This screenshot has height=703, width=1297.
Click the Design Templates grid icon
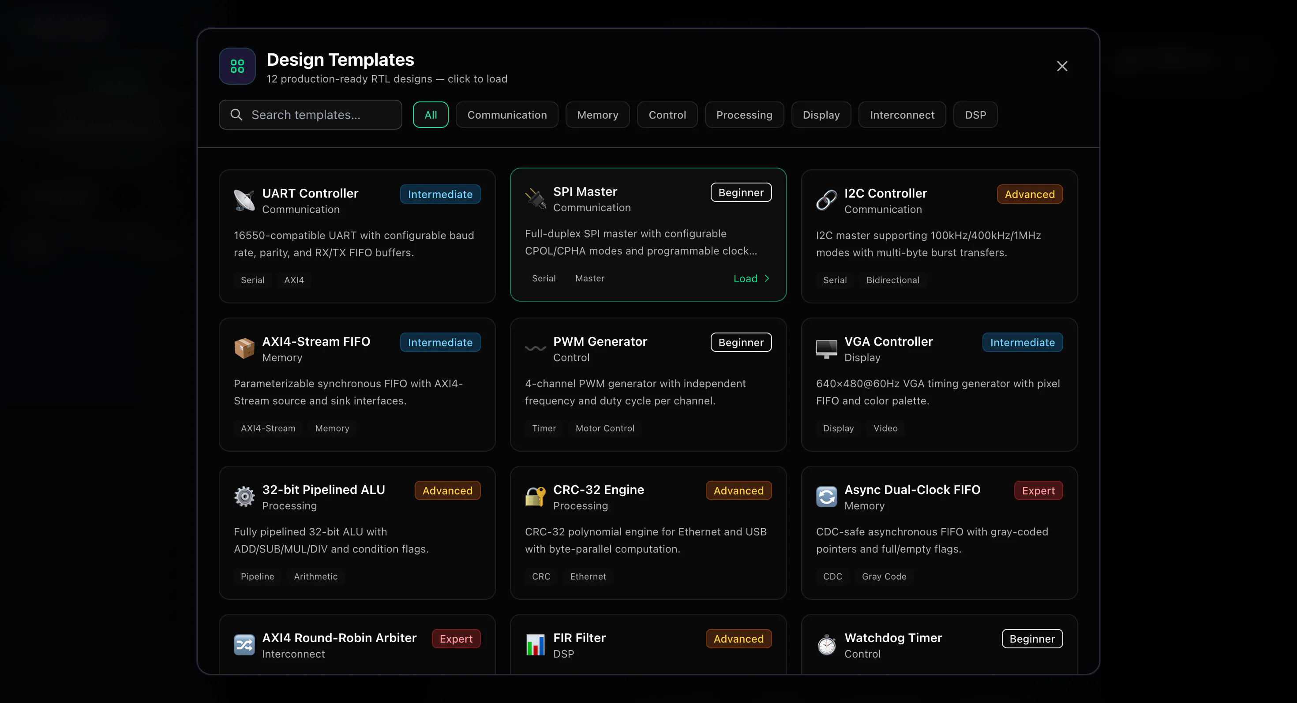237,66
